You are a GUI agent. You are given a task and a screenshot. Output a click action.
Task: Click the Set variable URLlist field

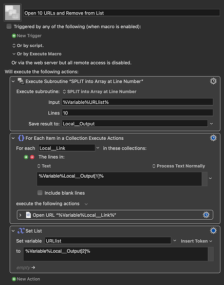point(108,241)
